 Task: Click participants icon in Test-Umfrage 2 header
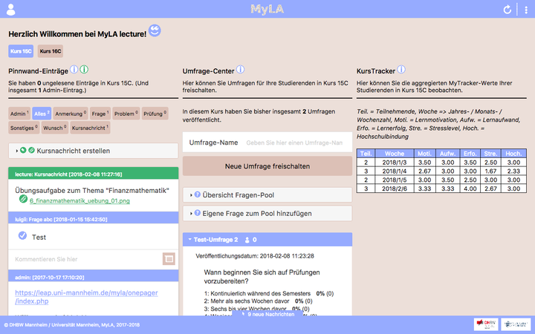pos(247,240)
